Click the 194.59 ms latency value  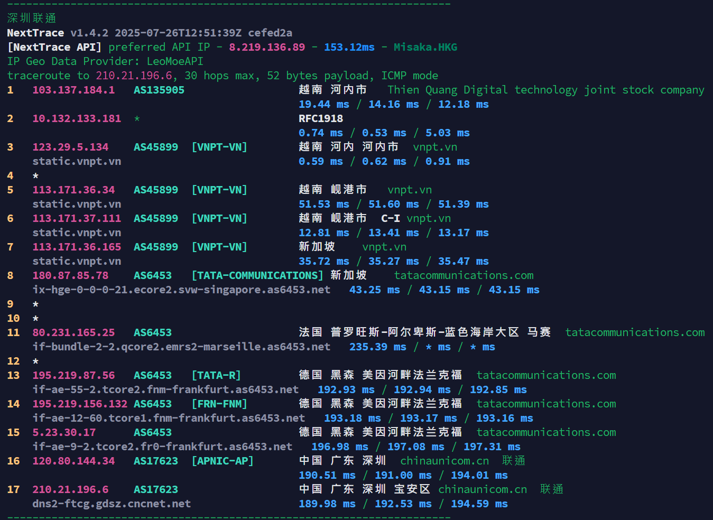[x=479, y=504]
